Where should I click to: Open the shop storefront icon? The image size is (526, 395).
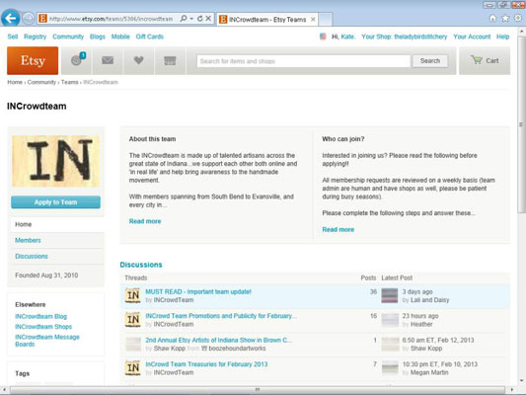170,61
